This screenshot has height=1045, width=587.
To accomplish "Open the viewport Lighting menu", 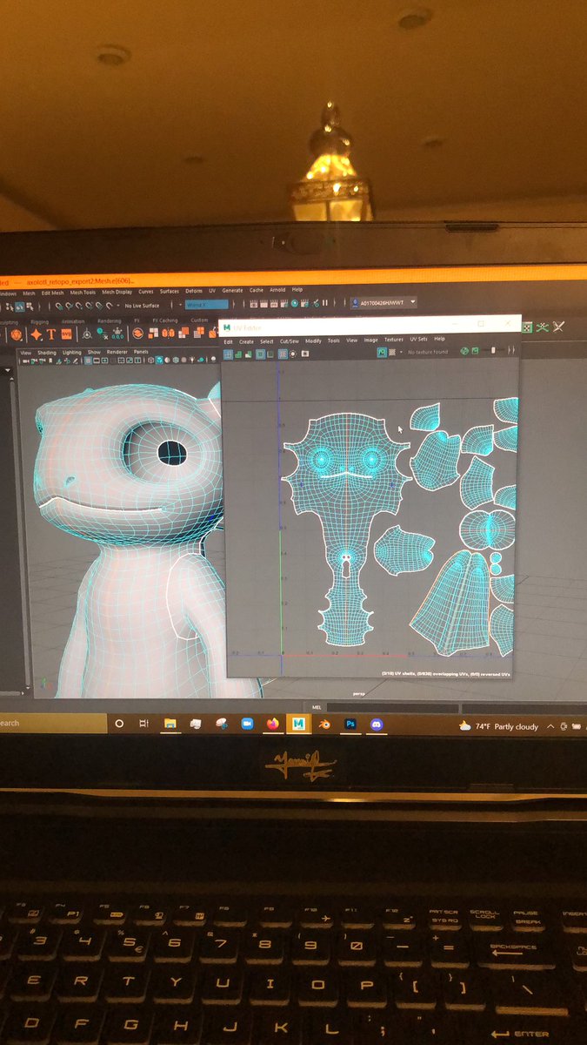I will [71, 353].
